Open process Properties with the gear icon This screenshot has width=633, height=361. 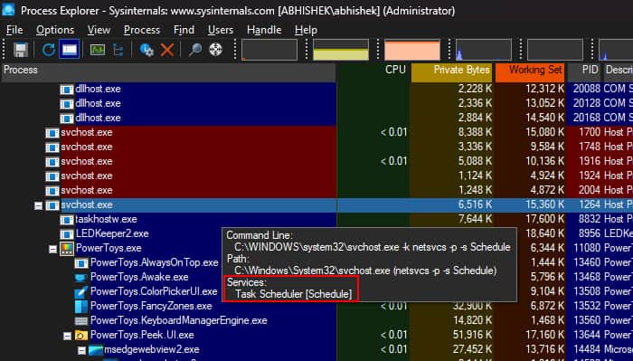click(x=146, y=50)
